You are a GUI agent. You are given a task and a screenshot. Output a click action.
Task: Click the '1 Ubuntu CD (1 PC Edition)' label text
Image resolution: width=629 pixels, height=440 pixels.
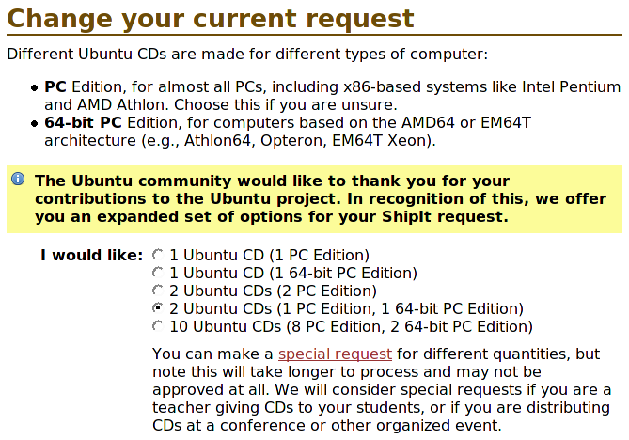pyautogui.click(x=269, y=255)
